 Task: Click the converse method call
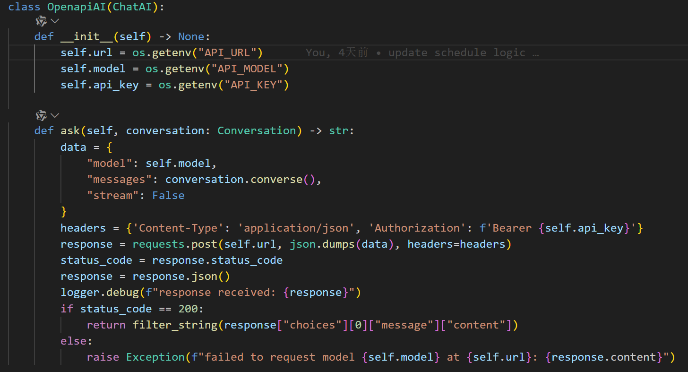click(276, 180)
